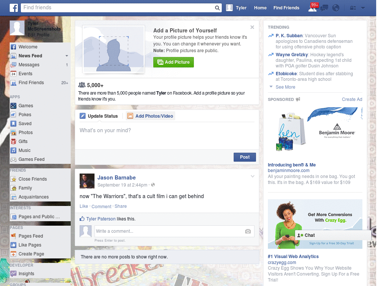Open Tyler Paterson's profile link
The image size is (381, 286).
pyautogui.click(x=101, y=219)
